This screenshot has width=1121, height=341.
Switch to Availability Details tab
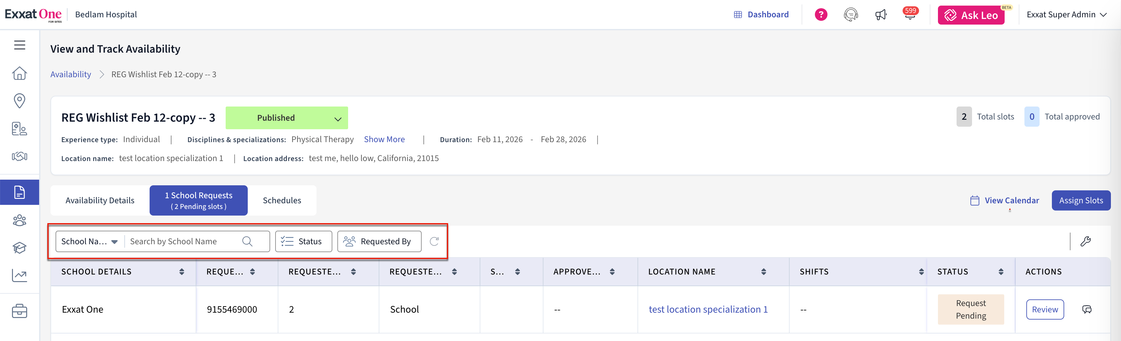100,201
